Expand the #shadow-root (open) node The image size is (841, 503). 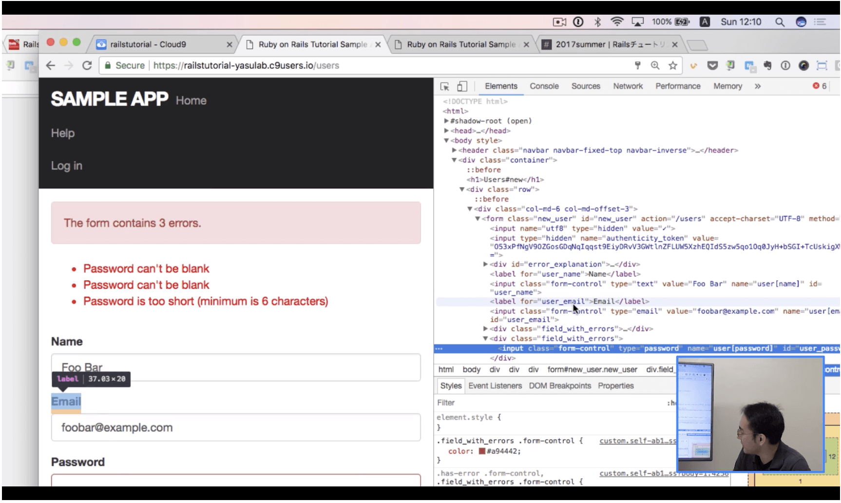(x=446, y=121)
